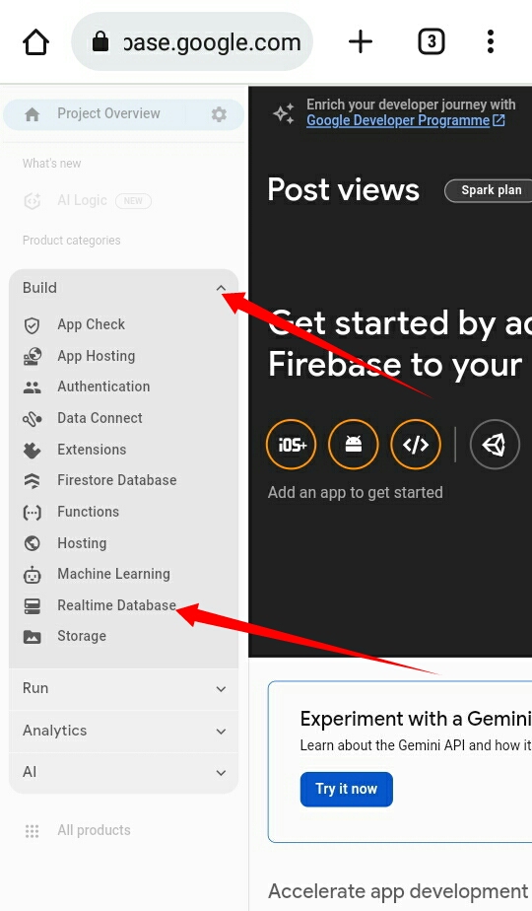532x911 pixels.
Task: Open browser three-dot menu
Action: pos(491,41)
